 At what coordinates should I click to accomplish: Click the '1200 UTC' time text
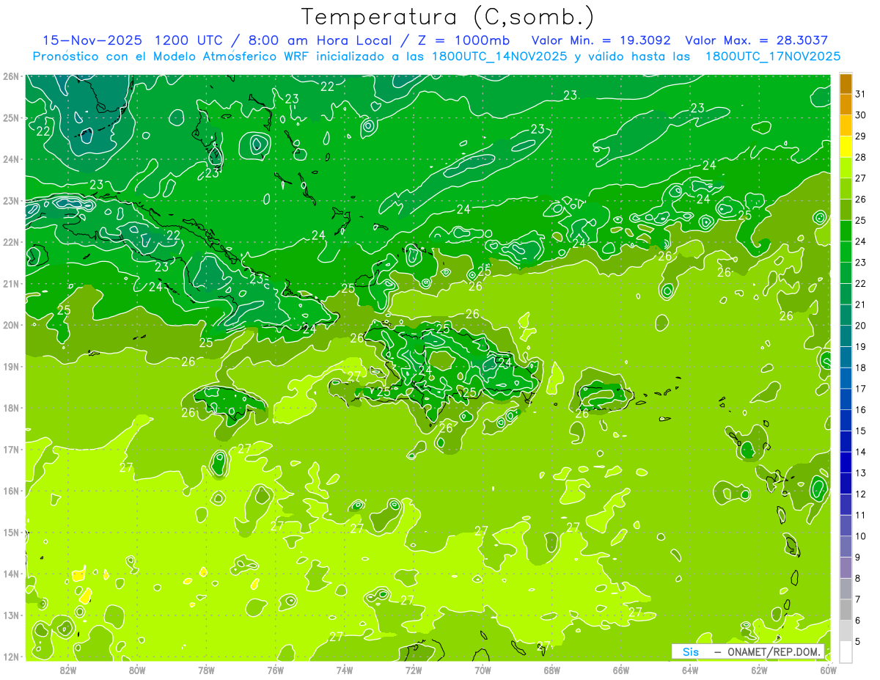coord(189,40)
